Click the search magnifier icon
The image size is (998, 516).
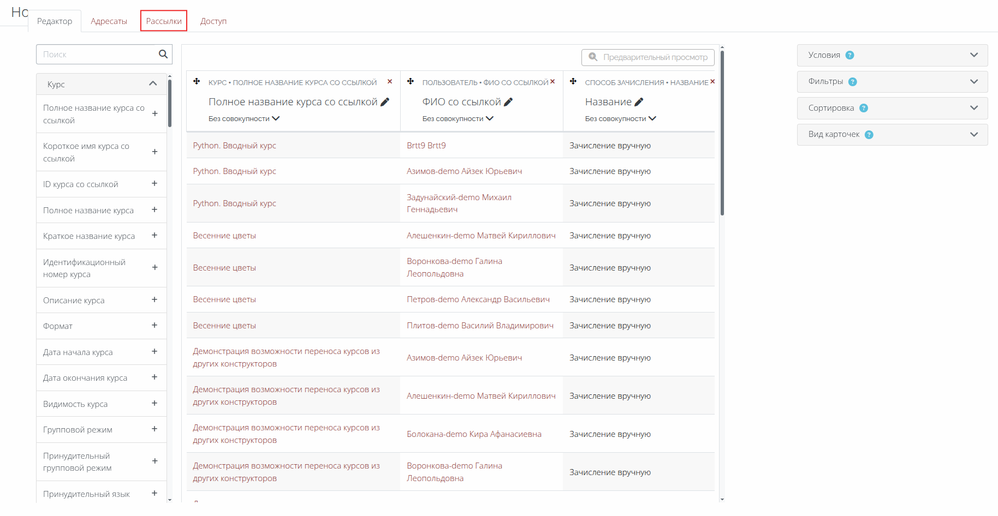tap(163, 54)
